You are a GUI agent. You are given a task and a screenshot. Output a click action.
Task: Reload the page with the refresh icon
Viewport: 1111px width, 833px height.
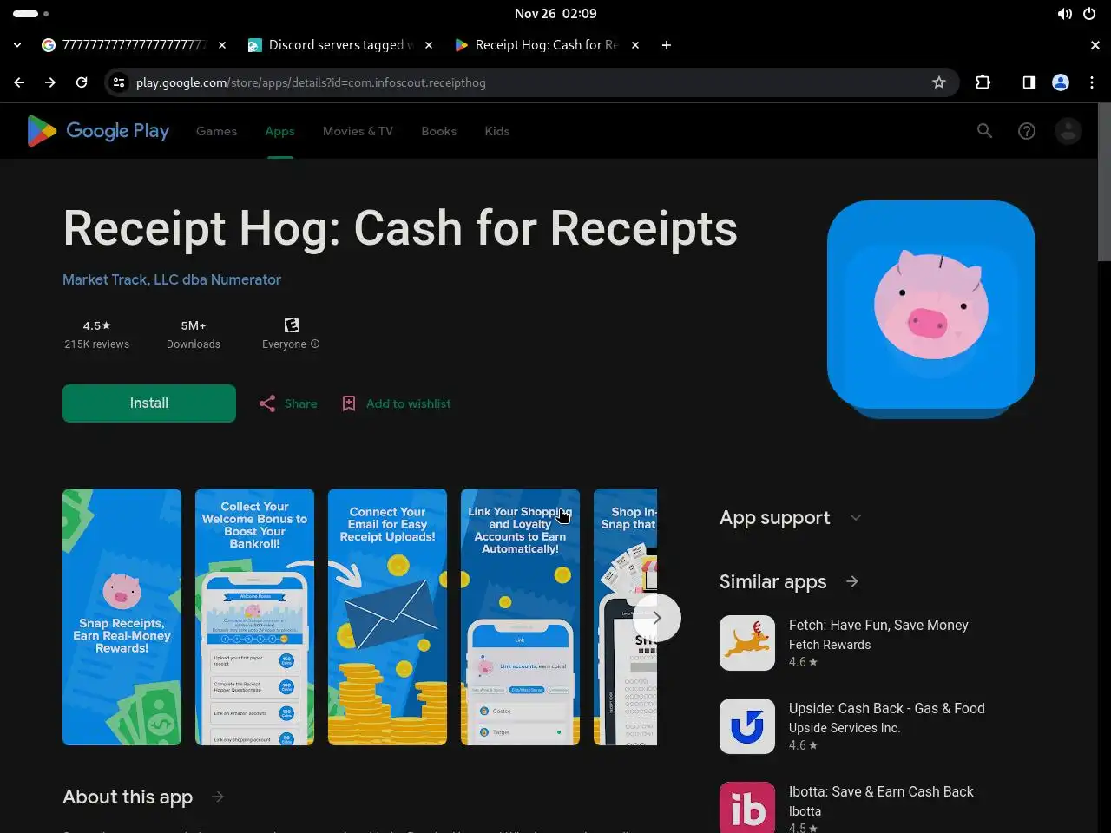pos(82,82)
